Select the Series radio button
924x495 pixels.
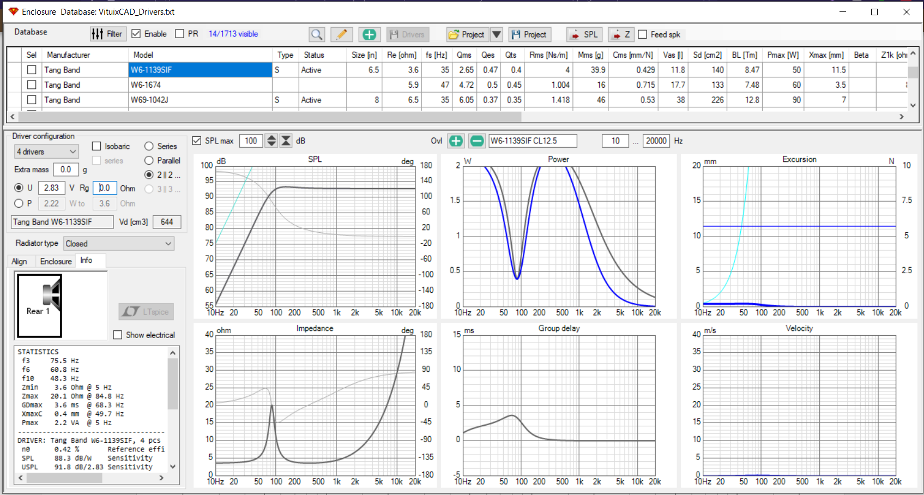click(149, 146)
